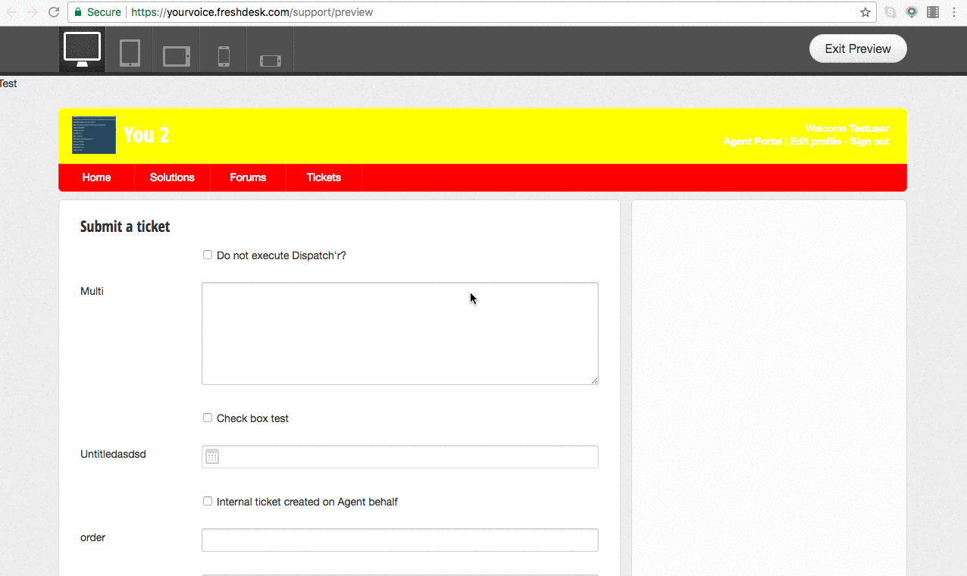967x576 pixels.
Task: Click the film strip extension icon
Action: (x=933, y=12)
